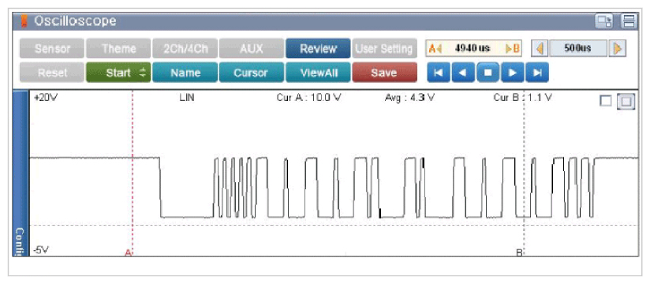650x284 pixels.
Task: Toggle the enlarged window view icon in graph
Action: 626,101
